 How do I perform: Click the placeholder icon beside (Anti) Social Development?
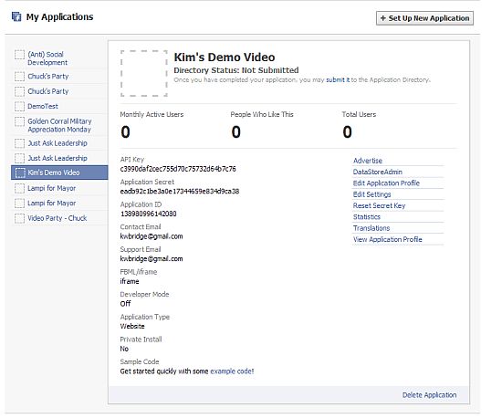click(19, 55)
